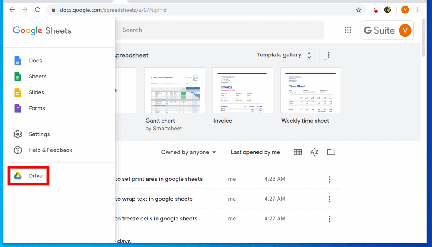432x247 pixels.
Task: Open file 'to freeze cells in google sheets'
Action: point(157,219)
